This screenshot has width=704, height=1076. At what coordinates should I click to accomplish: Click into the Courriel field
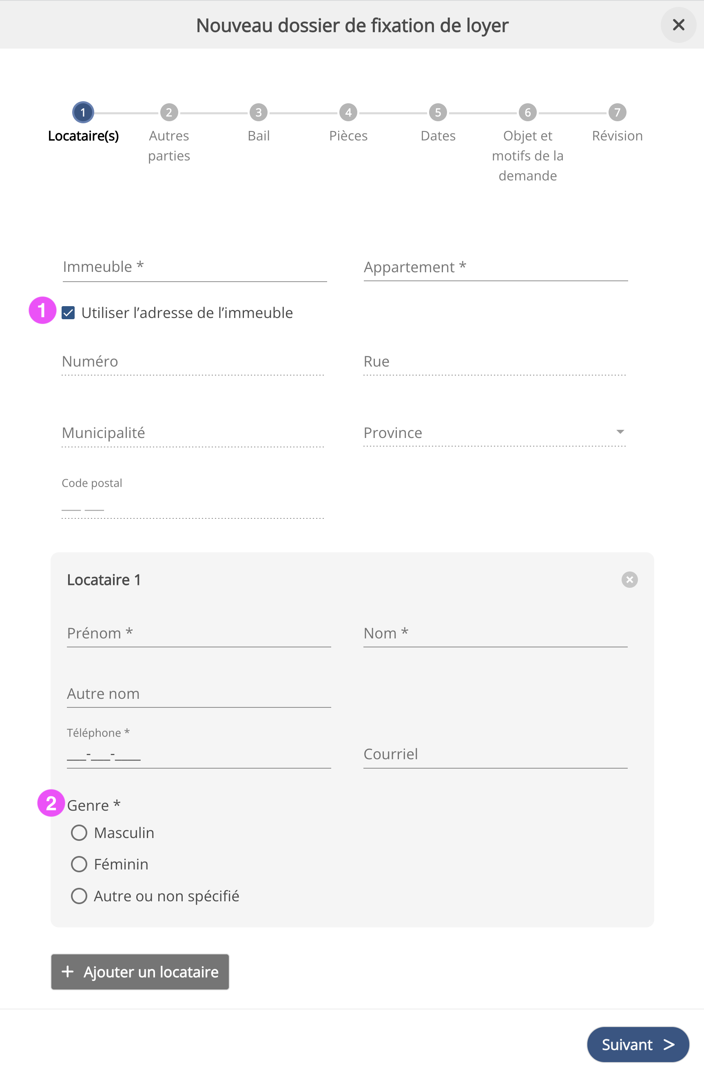click(495, 755)
